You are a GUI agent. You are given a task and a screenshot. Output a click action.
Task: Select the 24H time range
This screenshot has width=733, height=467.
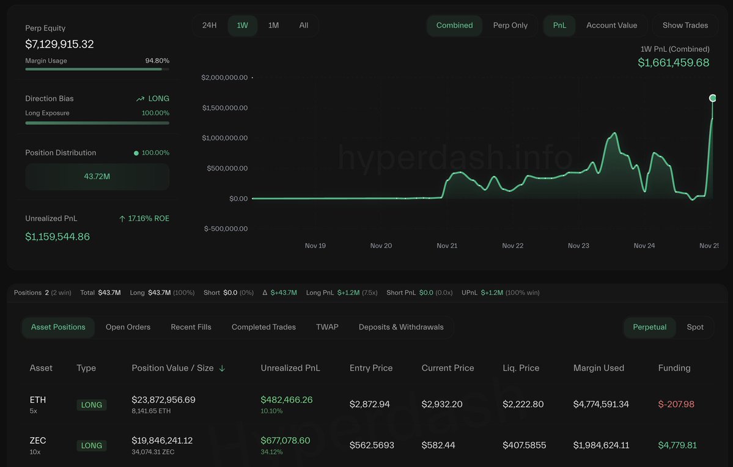(x=210, y=26)
